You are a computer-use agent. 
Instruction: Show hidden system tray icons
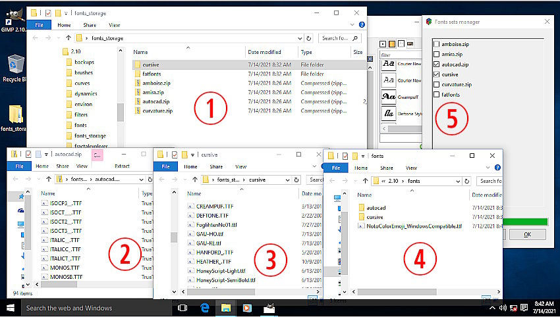point(490,308)
